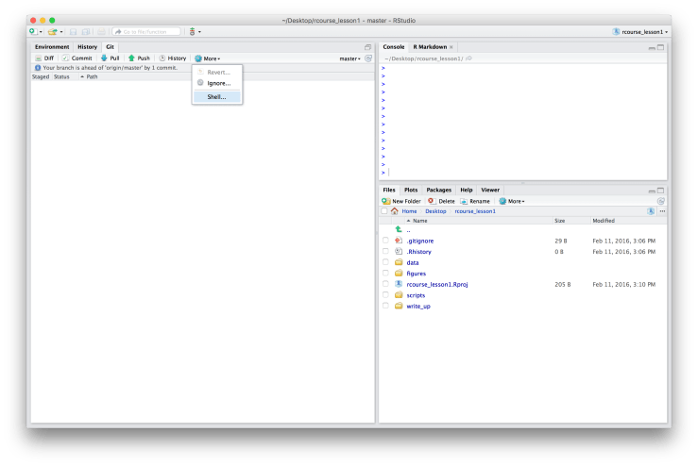Click the Print icon in the main toolbar
The height and width of the screenshot is (466, 698).
(x=101, y=31)
